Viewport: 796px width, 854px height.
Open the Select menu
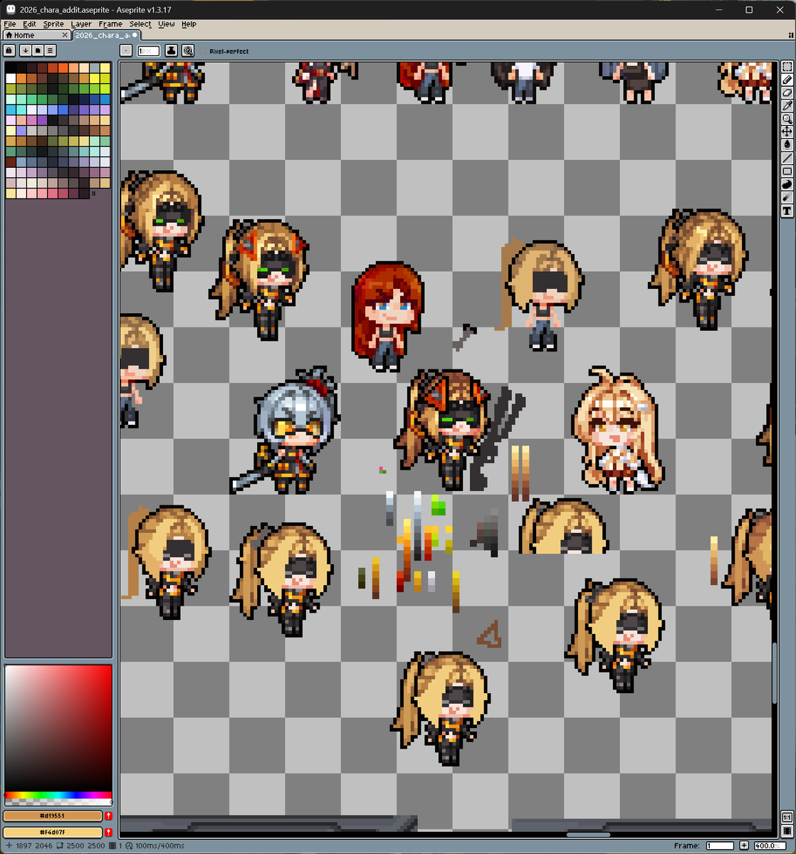(x=140, y=24)
